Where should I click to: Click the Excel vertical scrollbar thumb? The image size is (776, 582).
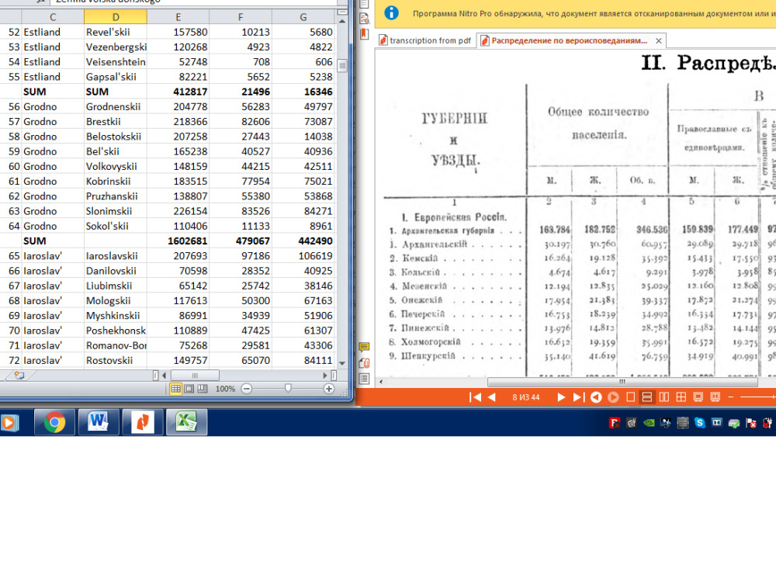click(x=342, y=65)
